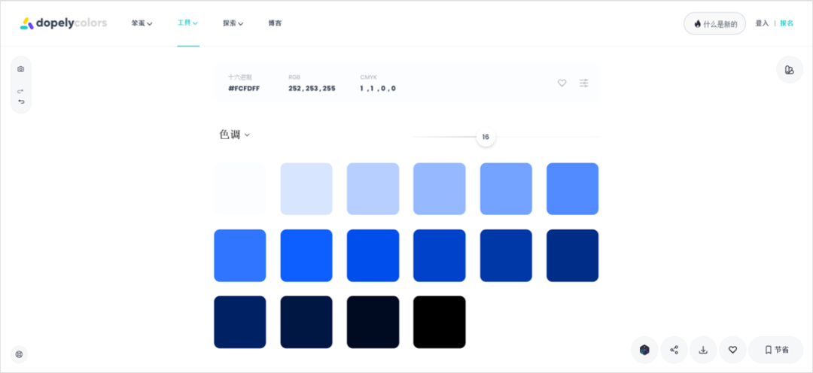Click the 十六进制 label
Screen dimensions: 813x373
(239, 77)
